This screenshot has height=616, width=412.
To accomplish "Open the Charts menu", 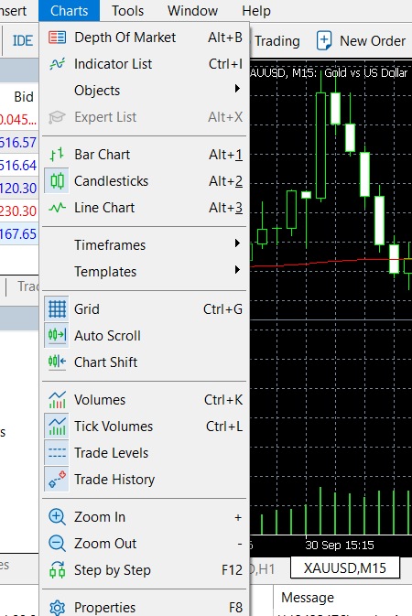I will [x=70, y=11].
